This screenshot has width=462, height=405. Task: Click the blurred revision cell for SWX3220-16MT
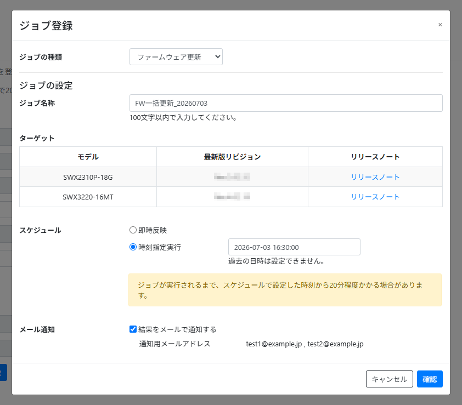pos(232,197)
